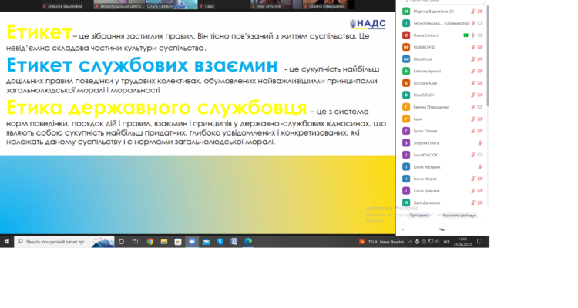This screenshot has width=578, height=308.
Task: Select participant Ірина Мельник in the list
Action: pyautogui.click(x=442, y=167)
